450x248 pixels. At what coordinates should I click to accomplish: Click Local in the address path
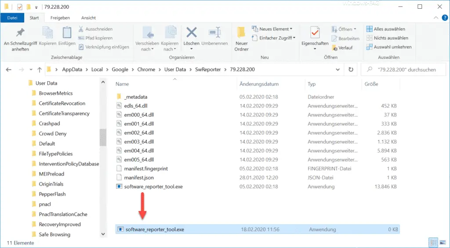point(97,69)
